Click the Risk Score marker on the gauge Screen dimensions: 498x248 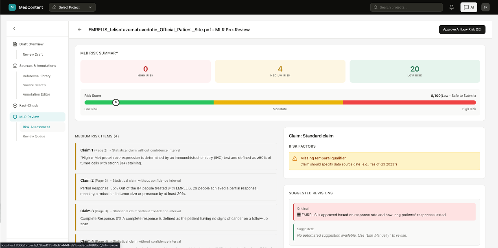[x=116, y=102]
